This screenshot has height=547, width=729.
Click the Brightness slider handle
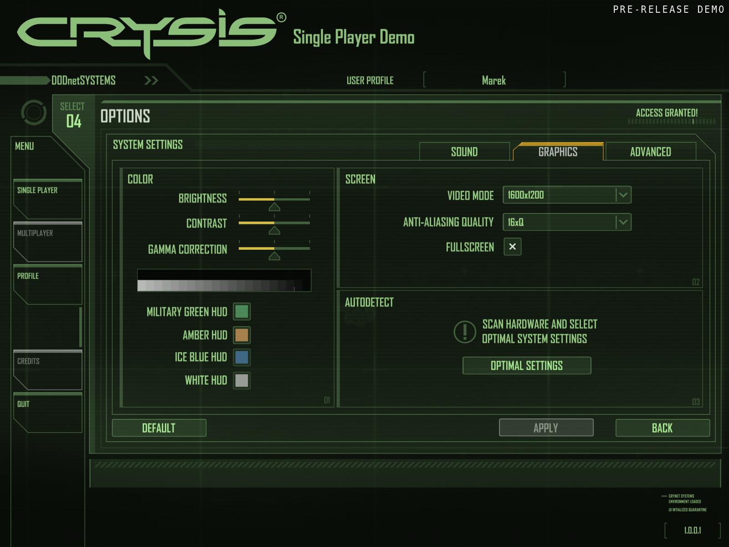(274, 207)
